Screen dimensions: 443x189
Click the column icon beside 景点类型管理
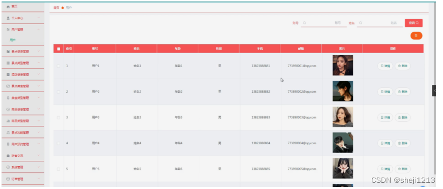click(x=8, y=63)
